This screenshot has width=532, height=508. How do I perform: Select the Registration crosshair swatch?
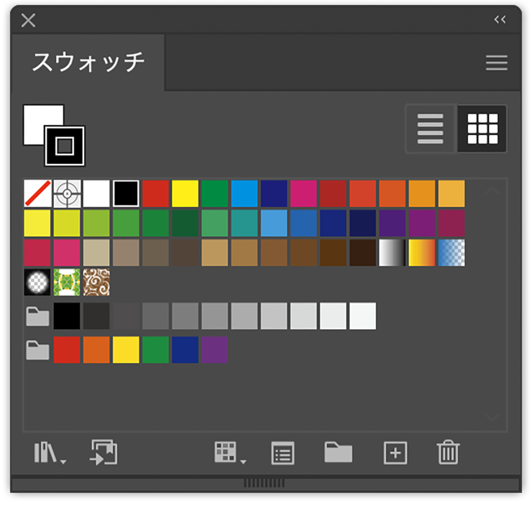click(67, 193)
